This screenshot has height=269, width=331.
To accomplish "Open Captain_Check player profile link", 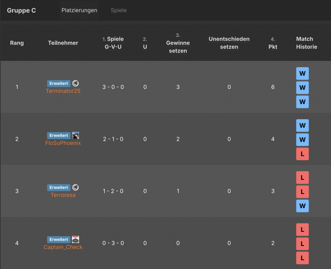I will click(x=63, y=247).
